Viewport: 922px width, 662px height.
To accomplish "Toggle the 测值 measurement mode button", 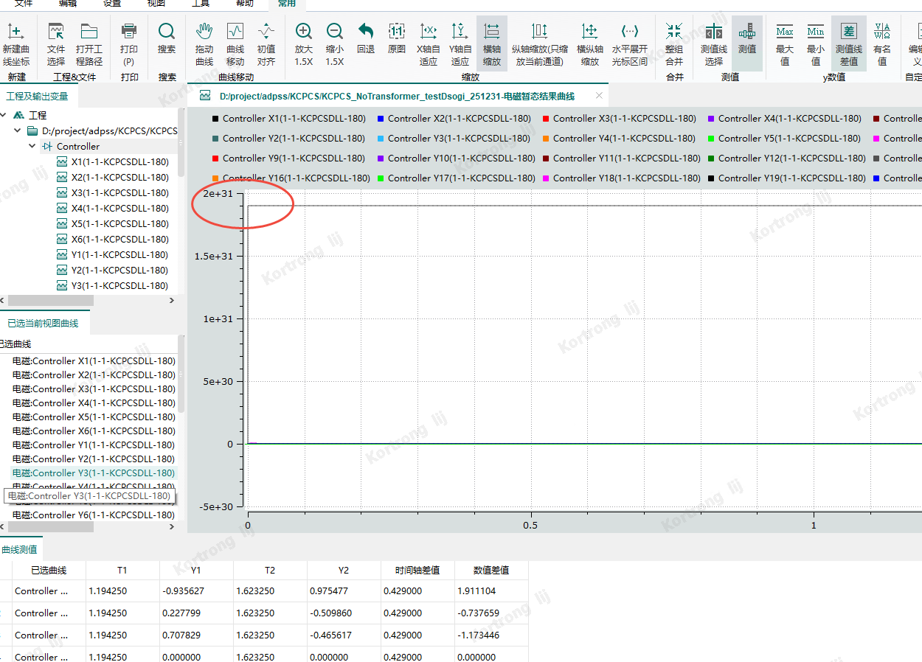I will pos(746,32).
